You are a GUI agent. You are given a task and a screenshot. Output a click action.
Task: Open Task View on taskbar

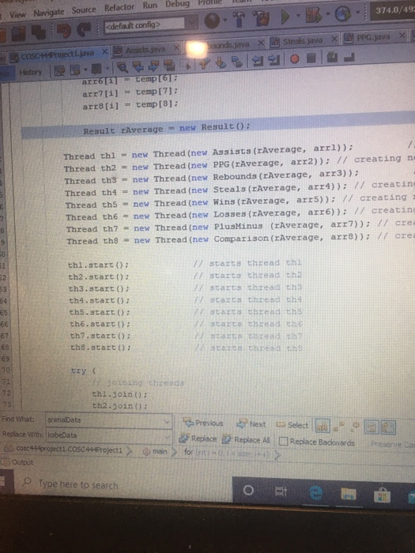coord(281,491)
